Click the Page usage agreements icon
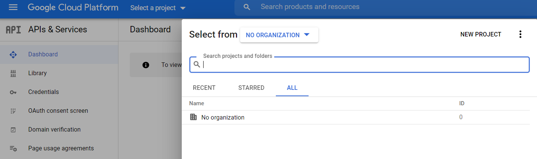The height and width of the screenshot is (159, 537). (13, 148)
